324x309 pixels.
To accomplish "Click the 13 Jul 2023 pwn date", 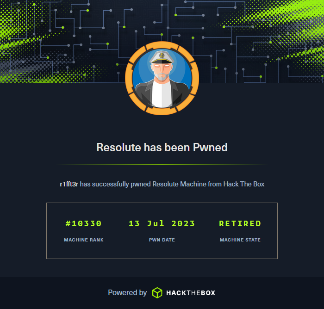I will pos(162,223).
